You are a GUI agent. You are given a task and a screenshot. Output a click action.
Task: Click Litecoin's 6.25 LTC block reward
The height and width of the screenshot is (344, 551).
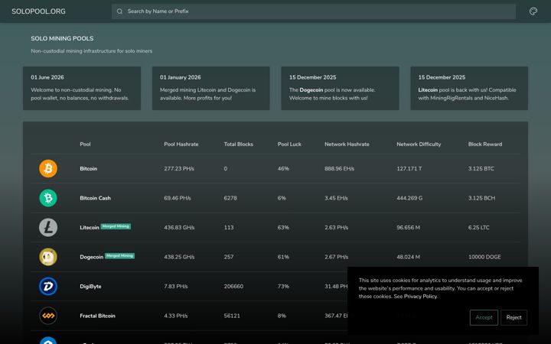[478, 228]
